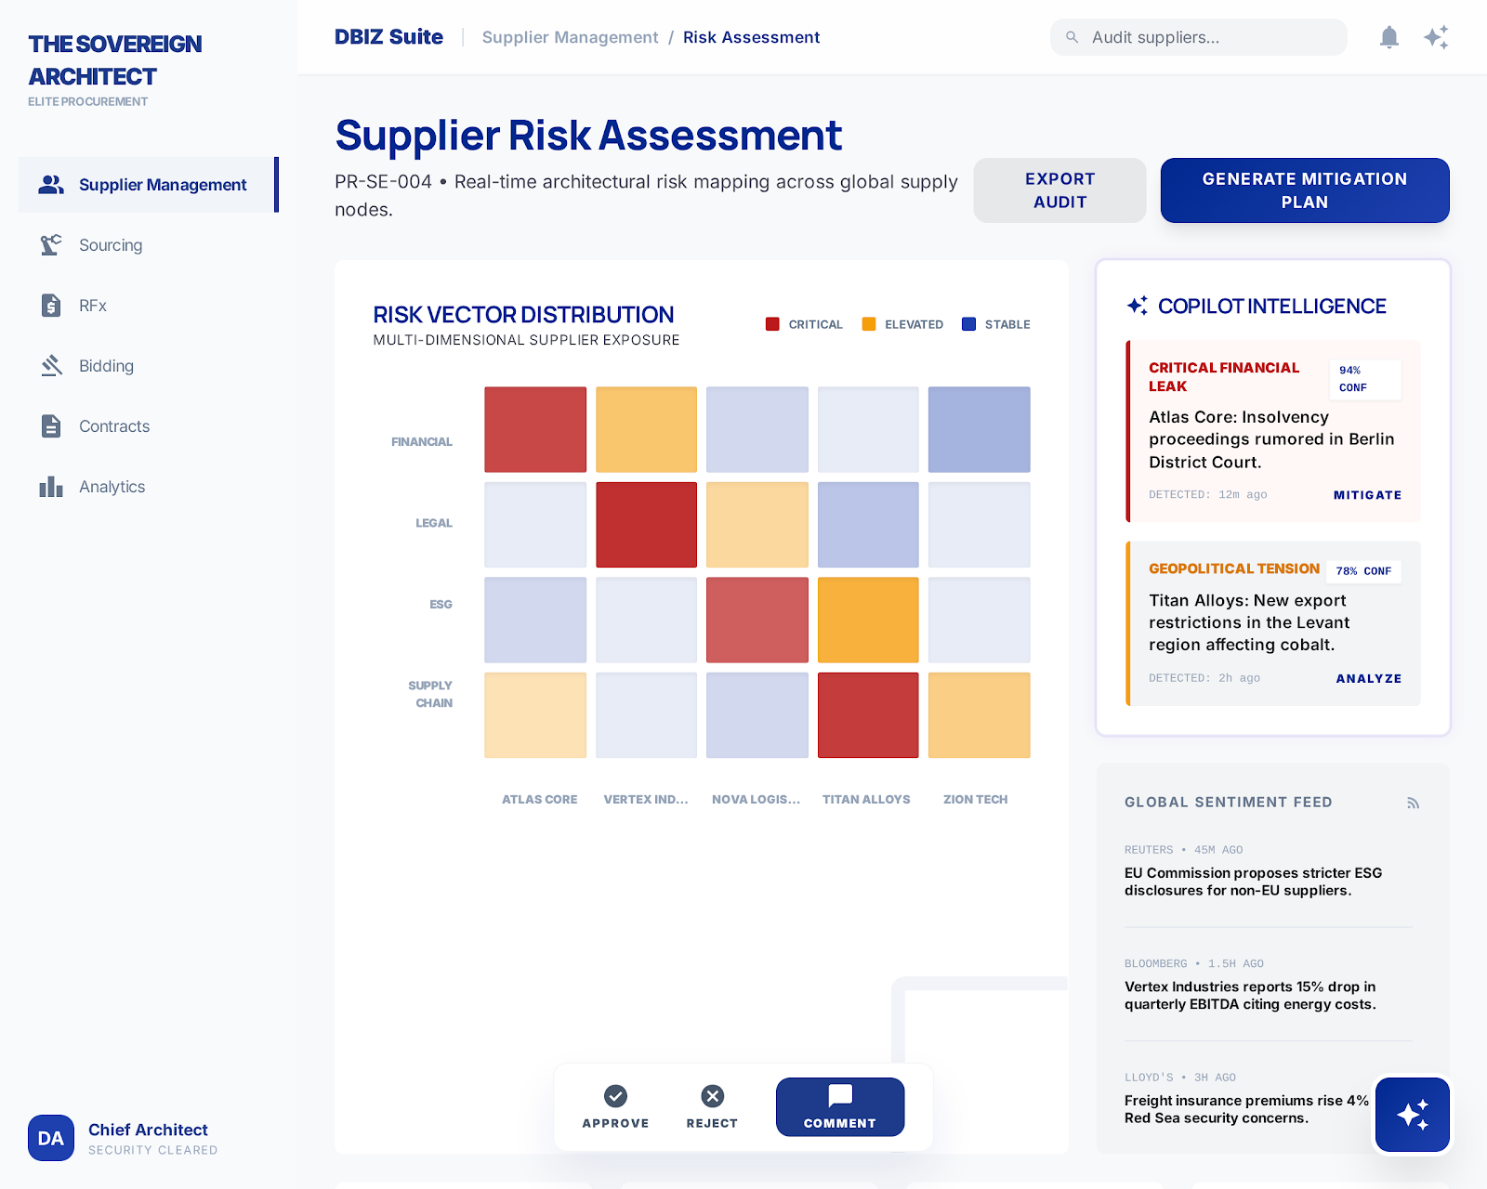Select Titan Alloys Supply Chain red cell

(868, 715)
